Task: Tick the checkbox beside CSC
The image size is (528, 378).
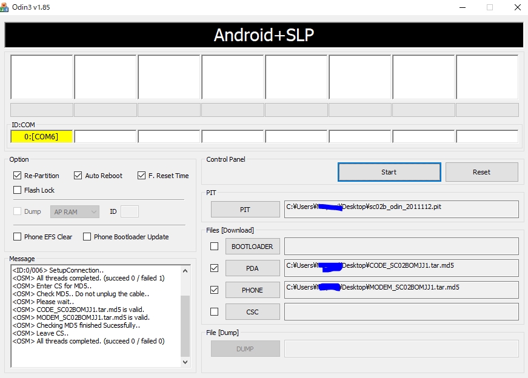Action: 214,312
